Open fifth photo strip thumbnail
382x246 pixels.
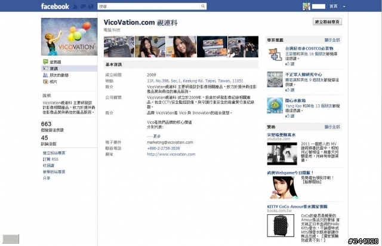coord(243,47)
